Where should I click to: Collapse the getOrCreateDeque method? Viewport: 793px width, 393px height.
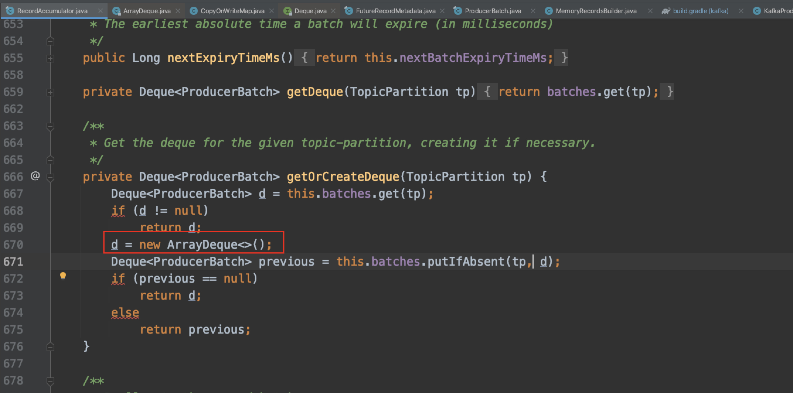[x=50, y=177]
